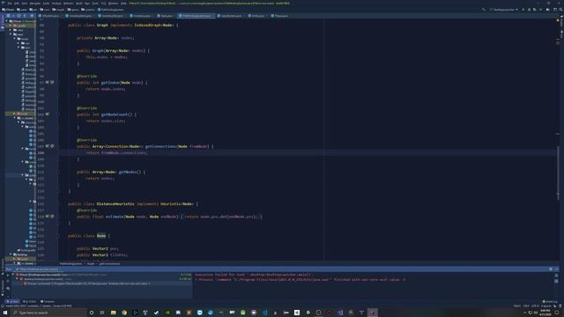564x317 pixels.
Task: Open File Explorer from the taskbar
Action: 113,313
